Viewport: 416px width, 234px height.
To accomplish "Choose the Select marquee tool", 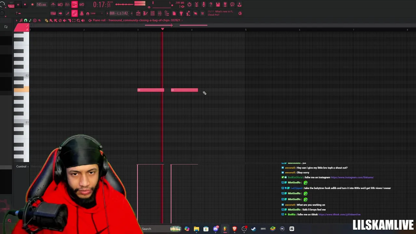I will (73, 20).
